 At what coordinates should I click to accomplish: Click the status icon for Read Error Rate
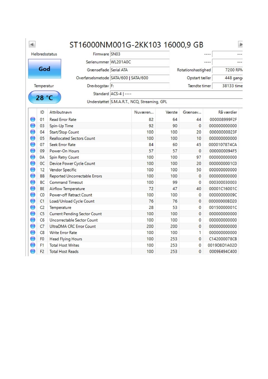click(x=33, y=119)
